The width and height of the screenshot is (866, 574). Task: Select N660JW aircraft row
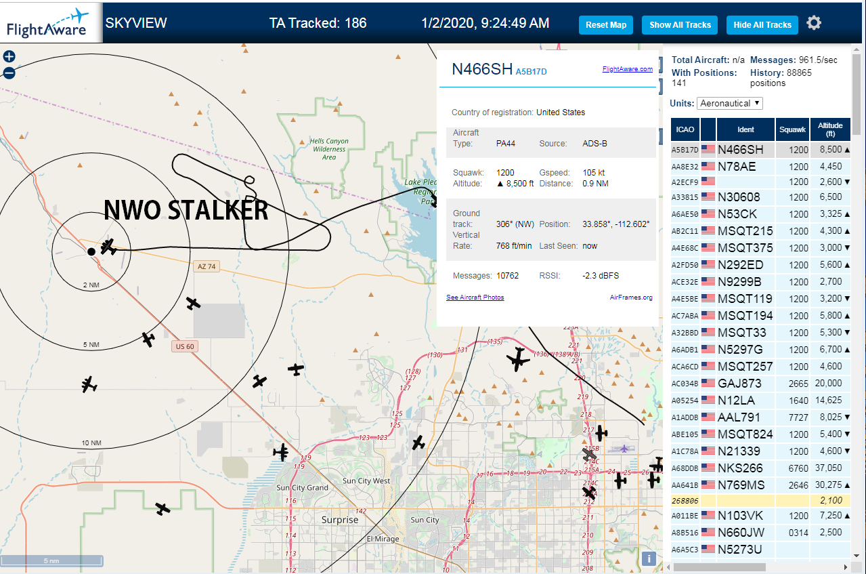(x=760, y=533)
